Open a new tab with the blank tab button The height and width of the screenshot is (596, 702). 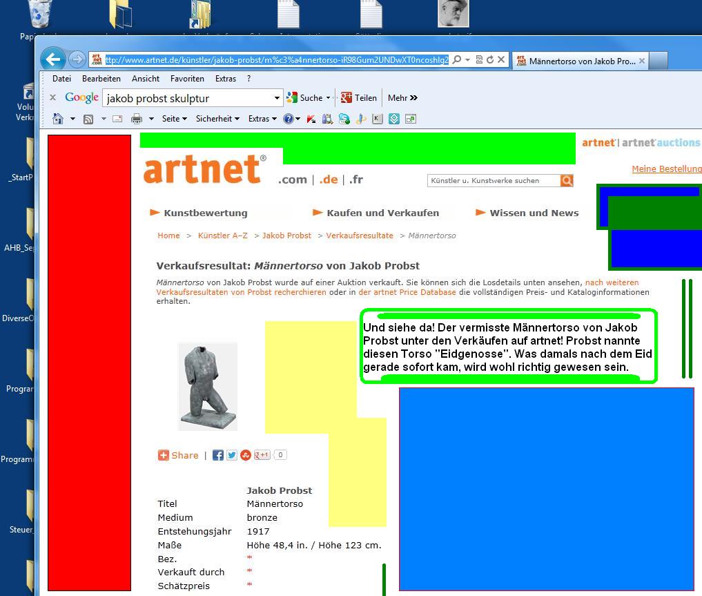pos(658,61)
